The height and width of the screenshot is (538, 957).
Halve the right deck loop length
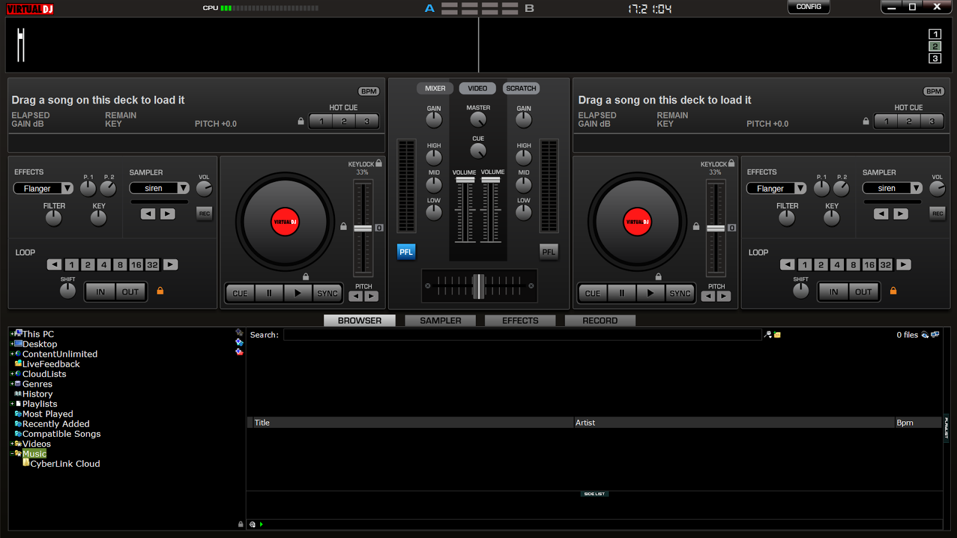(x=788, y=265)
